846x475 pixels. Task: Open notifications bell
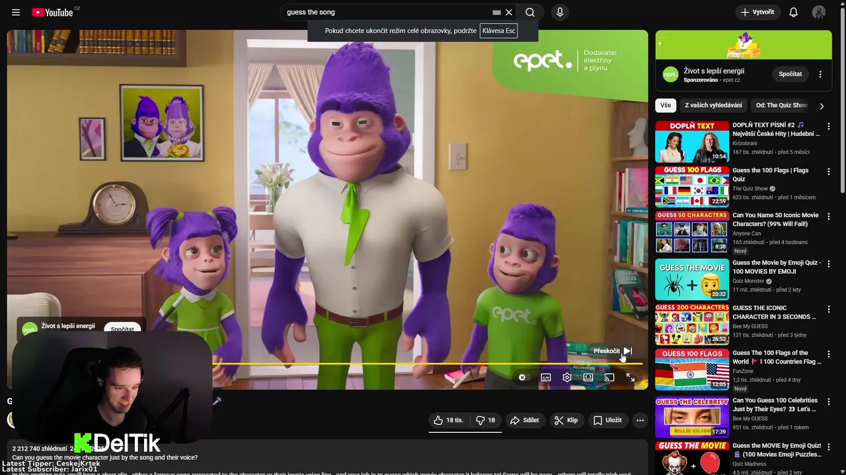tap(794, 13)
